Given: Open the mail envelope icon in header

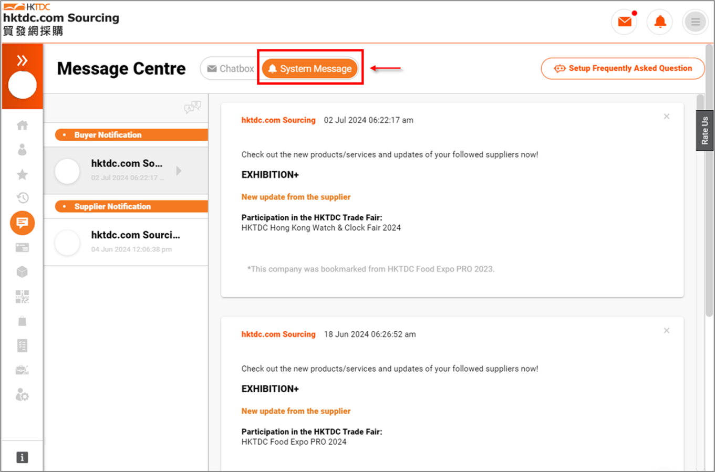Looking at the screenshot, I should click(625, 22).
